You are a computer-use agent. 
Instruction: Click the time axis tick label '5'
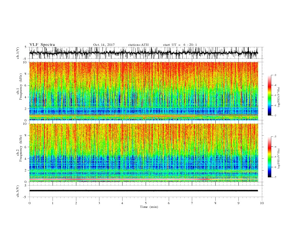tap(146, 203)
